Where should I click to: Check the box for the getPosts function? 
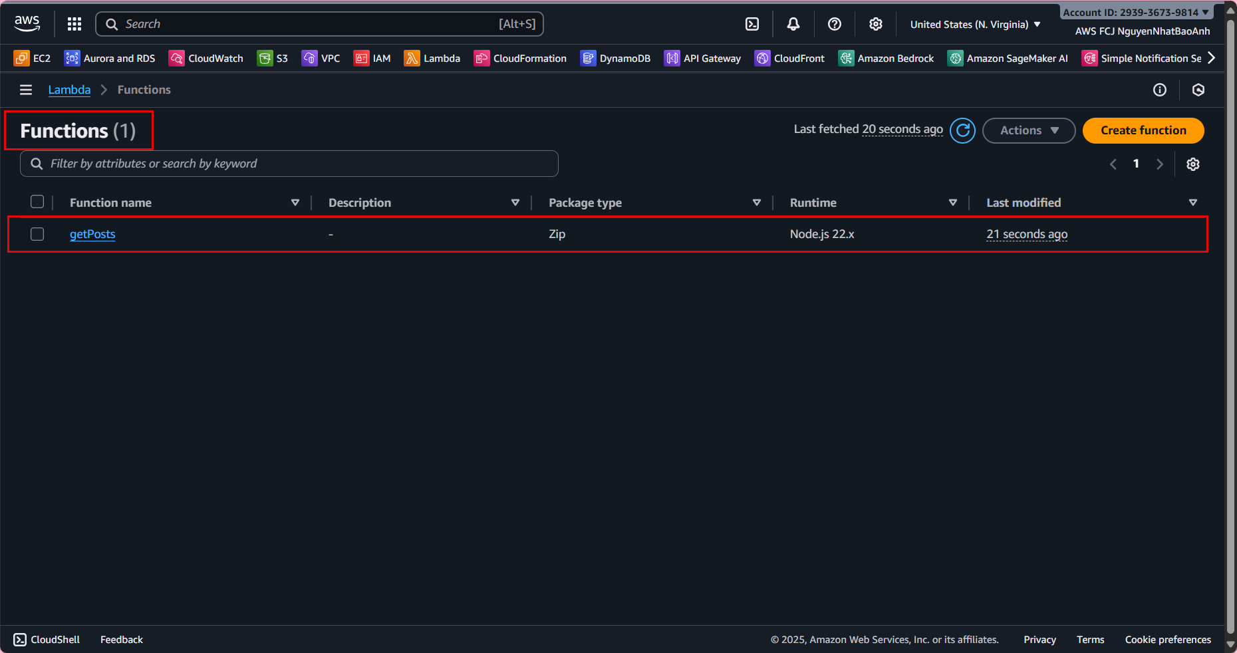[x=37, y=234]
